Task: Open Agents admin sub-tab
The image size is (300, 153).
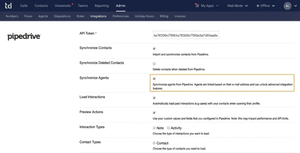Action: coord(43,16)
